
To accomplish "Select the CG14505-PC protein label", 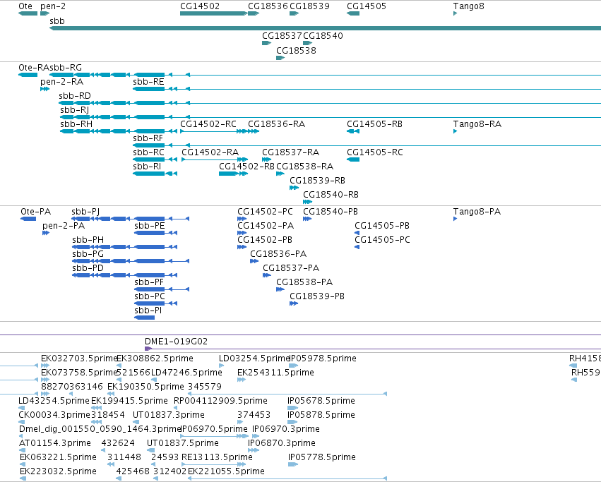I will [382, 240].
